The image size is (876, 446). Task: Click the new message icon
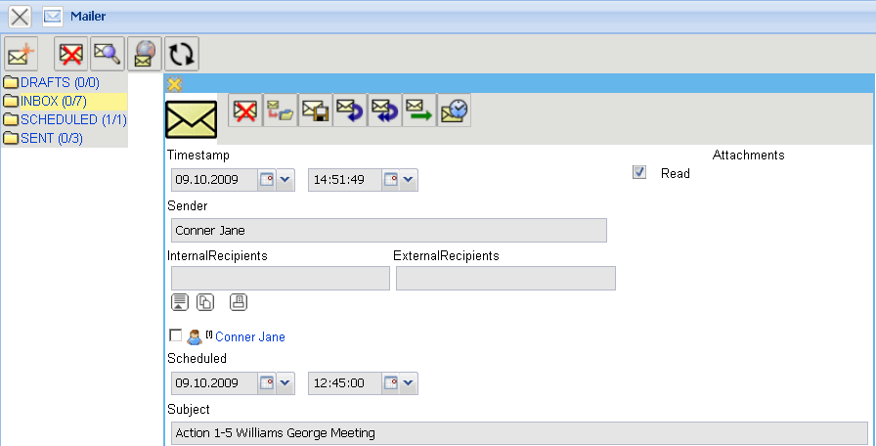coord(22,53)
